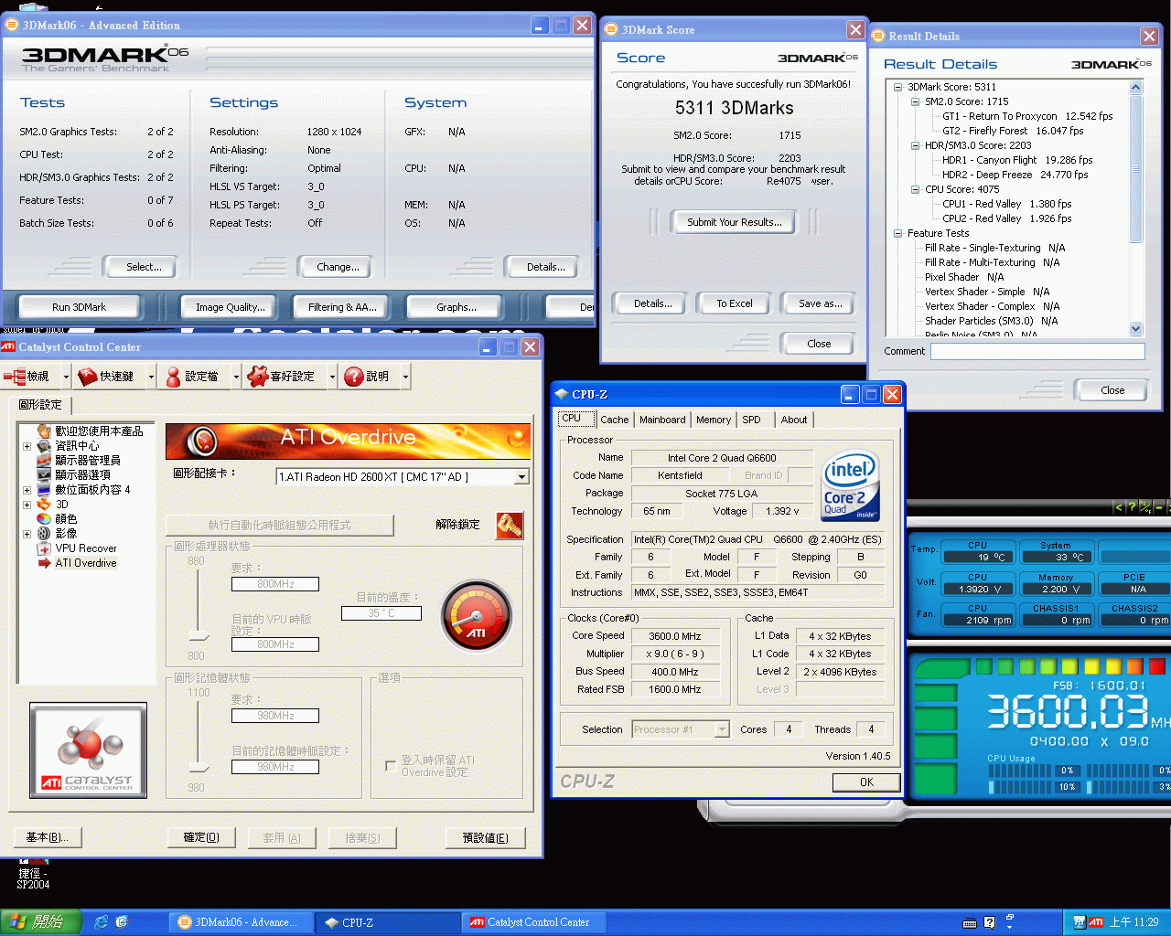This screenshot has height=936, width=1171.
Task: Collapse the 3DMark Score: 5311 node
Action: pyautogui.click(x=897, y=88)
